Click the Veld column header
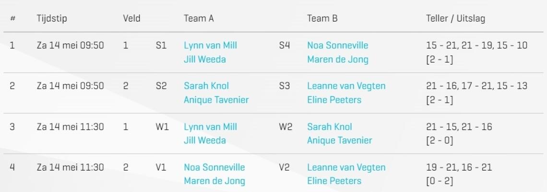 (131, 19)
